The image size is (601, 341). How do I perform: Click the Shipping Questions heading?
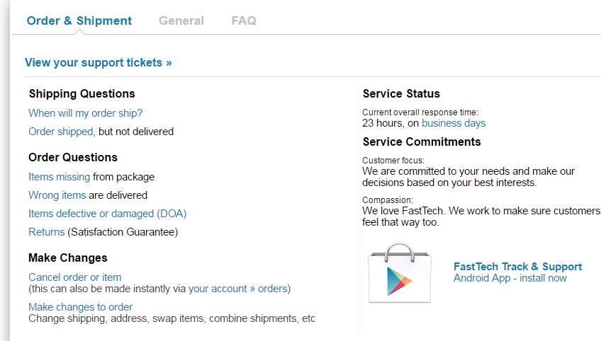(x=82, y=94)
